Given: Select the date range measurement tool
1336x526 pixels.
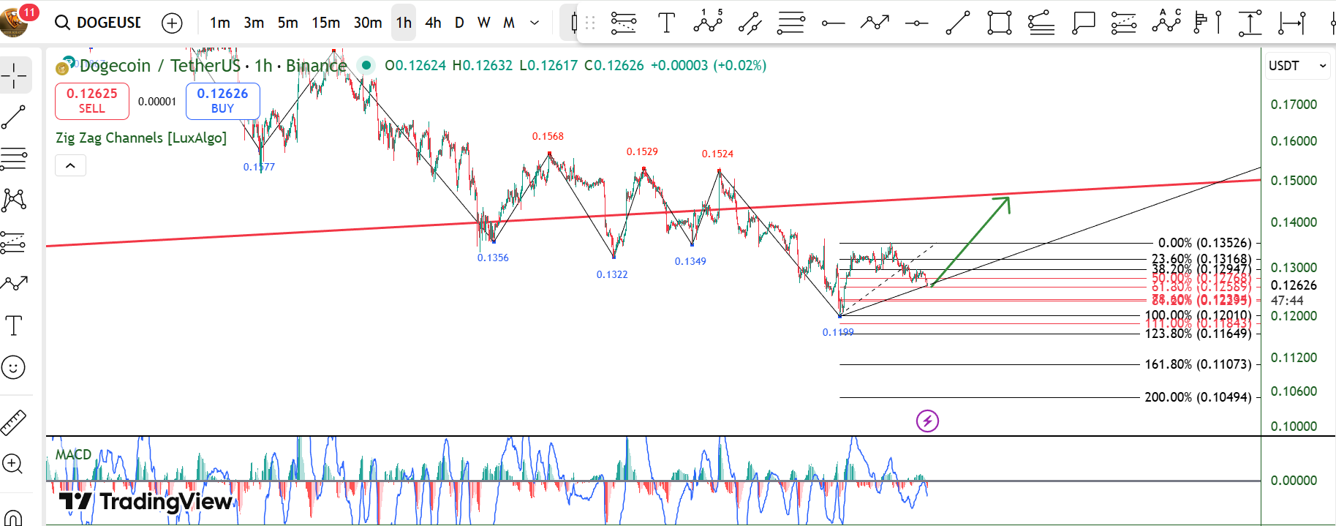Looking at the screenshot, I should click(x=1292, y=23).
